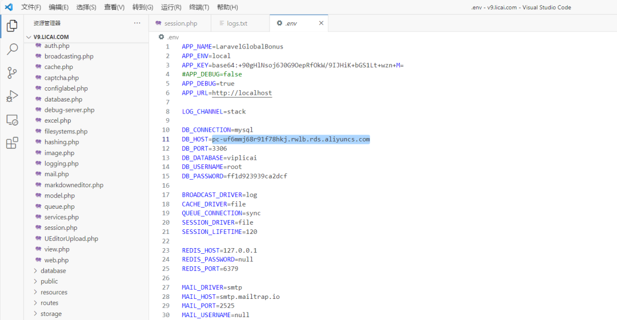Switch to the session.php tab
Viewport: 617px width, 320px height.
[x=181, y=23]
